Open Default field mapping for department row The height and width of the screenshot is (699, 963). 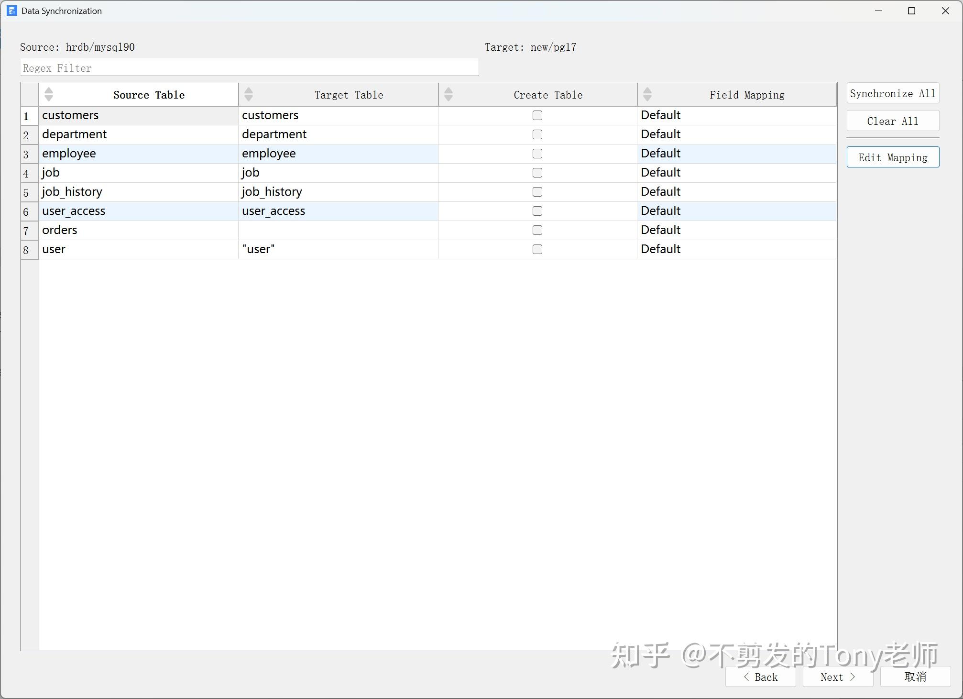click(660, 134)
